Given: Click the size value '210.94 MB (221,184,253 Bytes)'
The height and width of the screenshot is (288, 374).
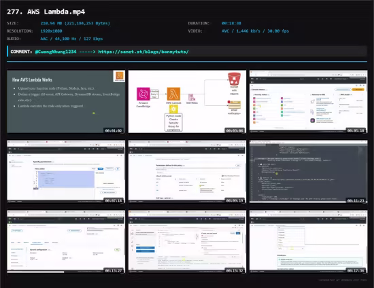Looking at the screenshot, I should (75, 23).
